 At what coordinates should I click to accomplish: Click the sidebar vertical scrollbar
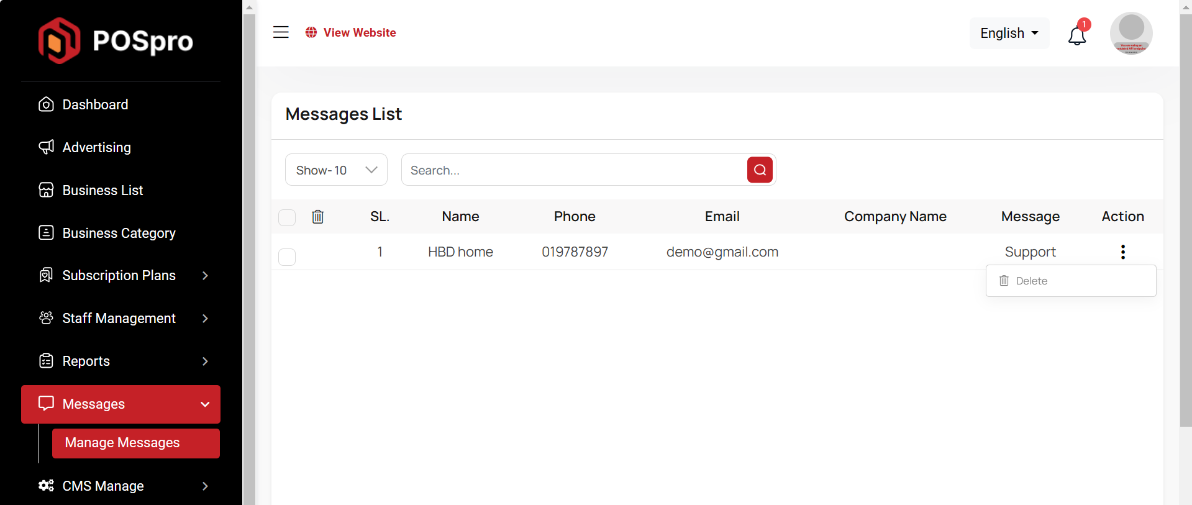tap(249, 248)
